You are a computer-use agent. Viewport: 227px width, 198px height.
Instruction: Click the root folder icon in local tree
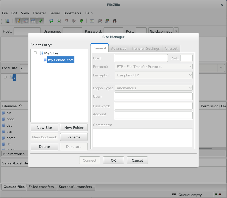(11, 77)
